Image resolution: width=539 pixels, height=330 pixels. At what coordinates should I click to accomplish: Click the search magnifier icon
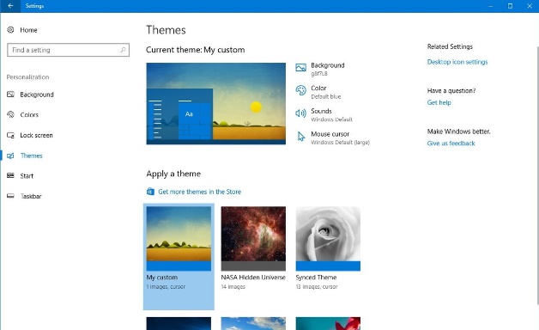click(x=123, y=50)
